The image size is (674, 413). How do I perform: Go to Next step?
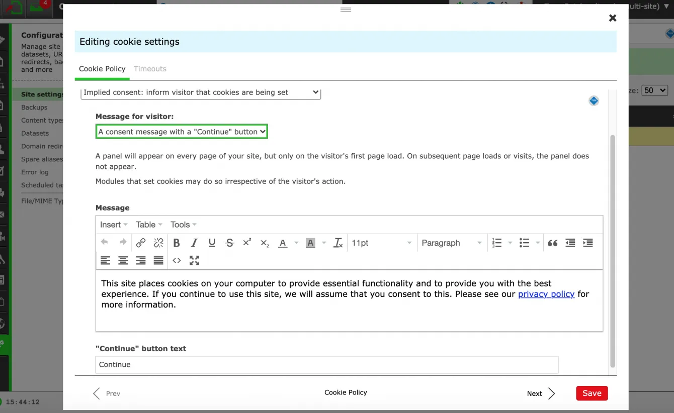(541, 393)
